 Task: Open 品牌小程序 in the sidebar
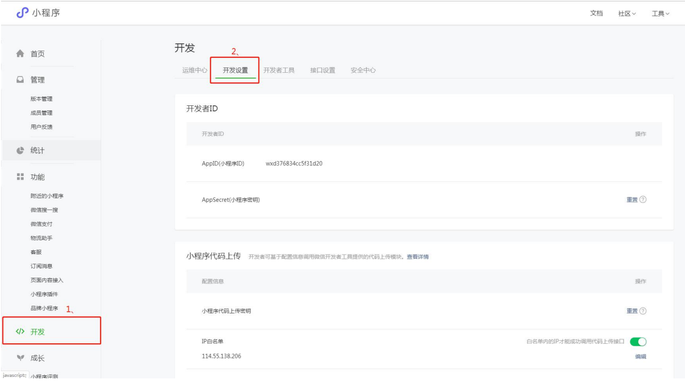pos(44,308)
